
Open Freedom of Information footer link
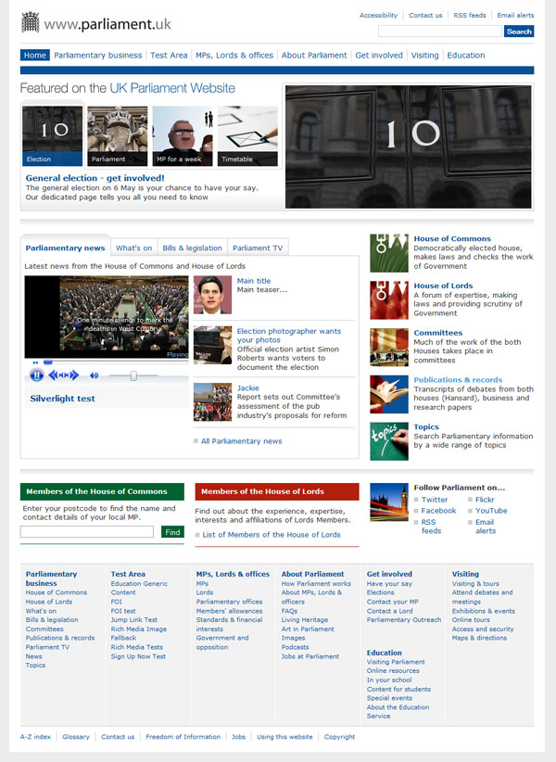coord(183,737)
